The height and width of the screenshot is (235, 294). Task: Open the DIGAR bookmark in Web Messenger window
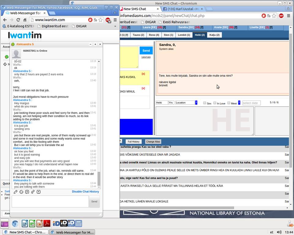pyautogui.click(x=80, y=26)
